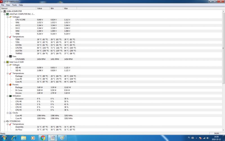
Task: Click the Utilization chip icon
Action: click(10, 96)
